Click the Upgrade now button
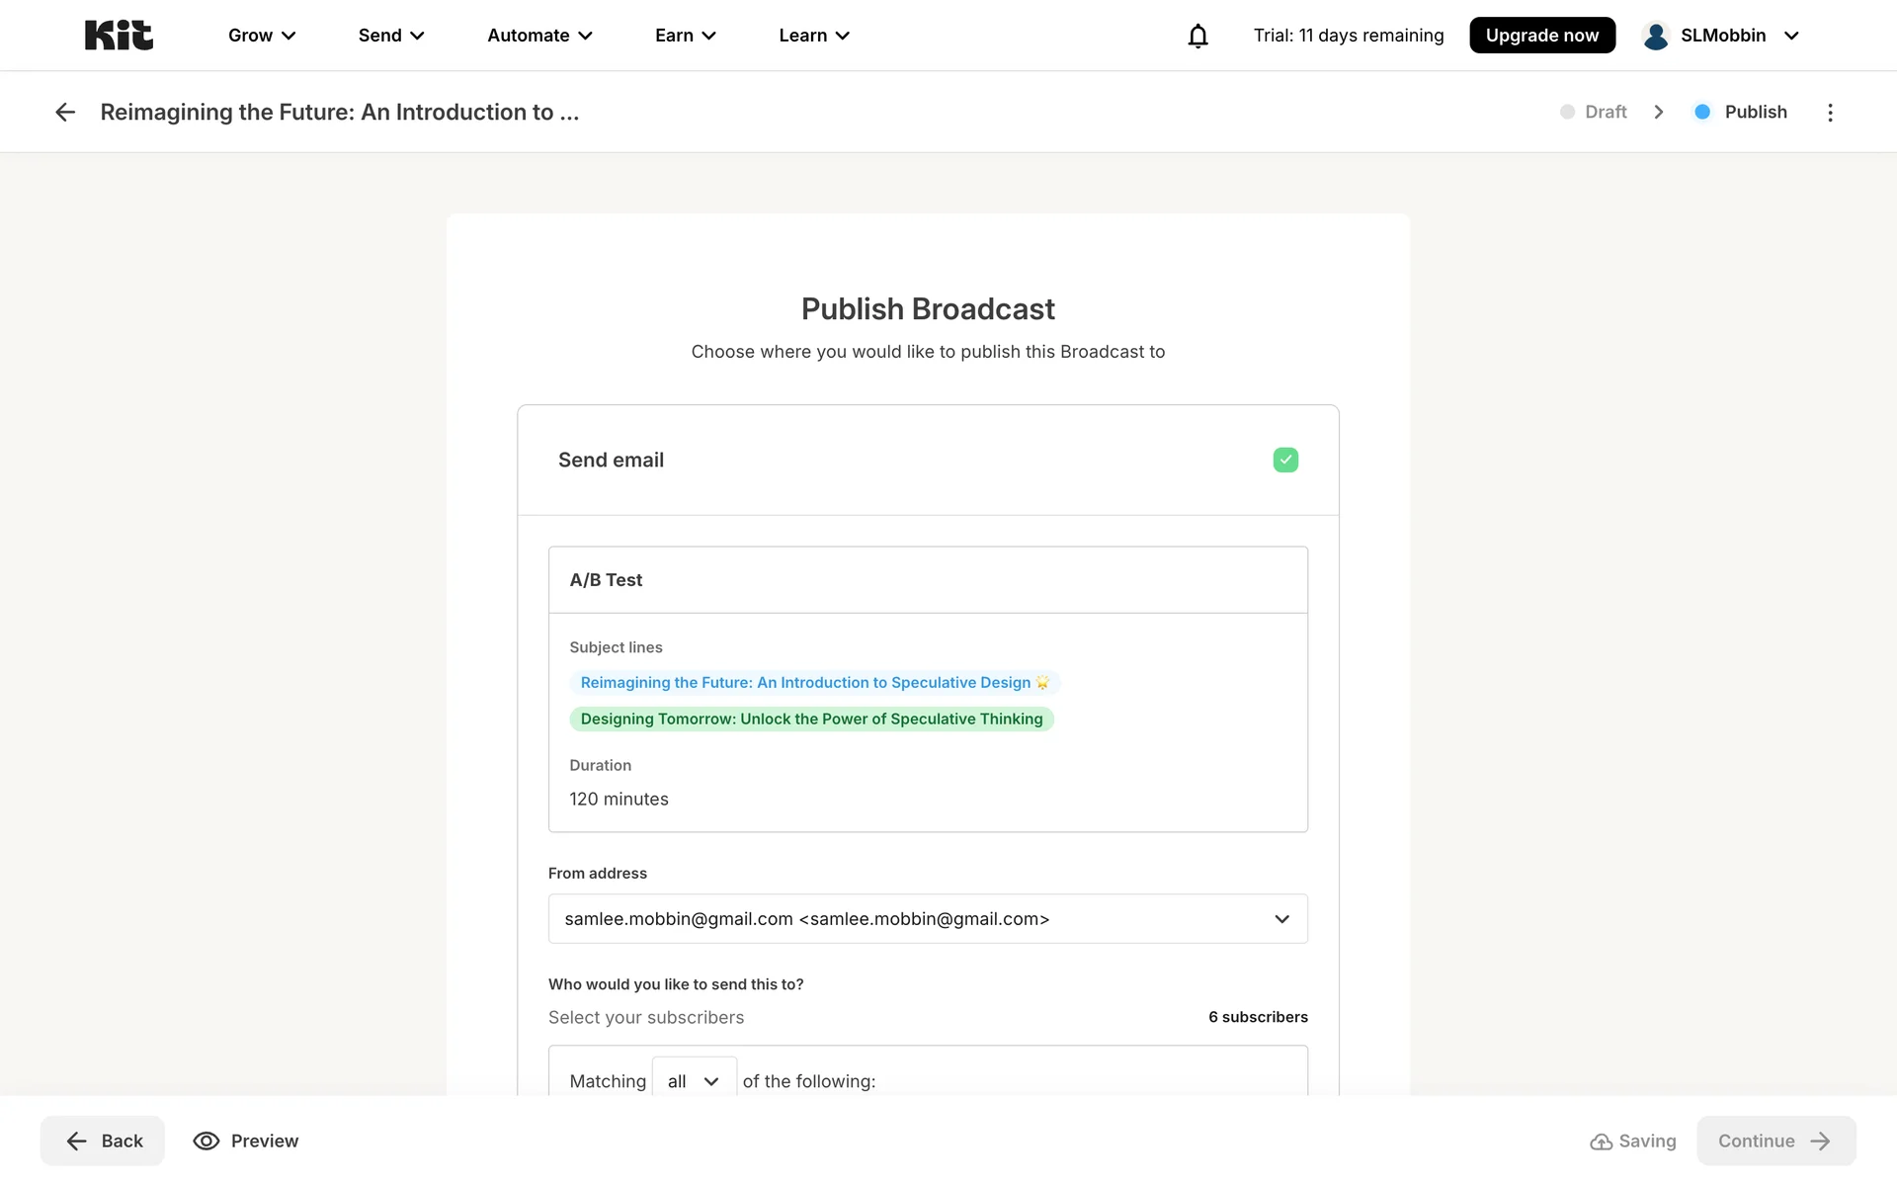The image size is (1897, 1186). [x=1541, y=36]
